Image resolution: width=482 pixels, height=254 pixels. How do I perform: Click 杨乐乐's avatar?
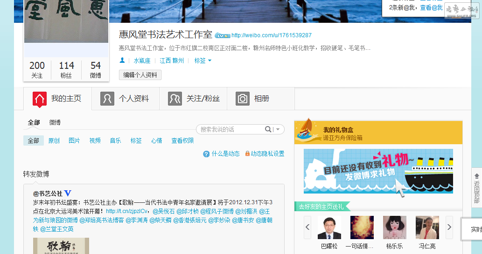pos(394,227)
